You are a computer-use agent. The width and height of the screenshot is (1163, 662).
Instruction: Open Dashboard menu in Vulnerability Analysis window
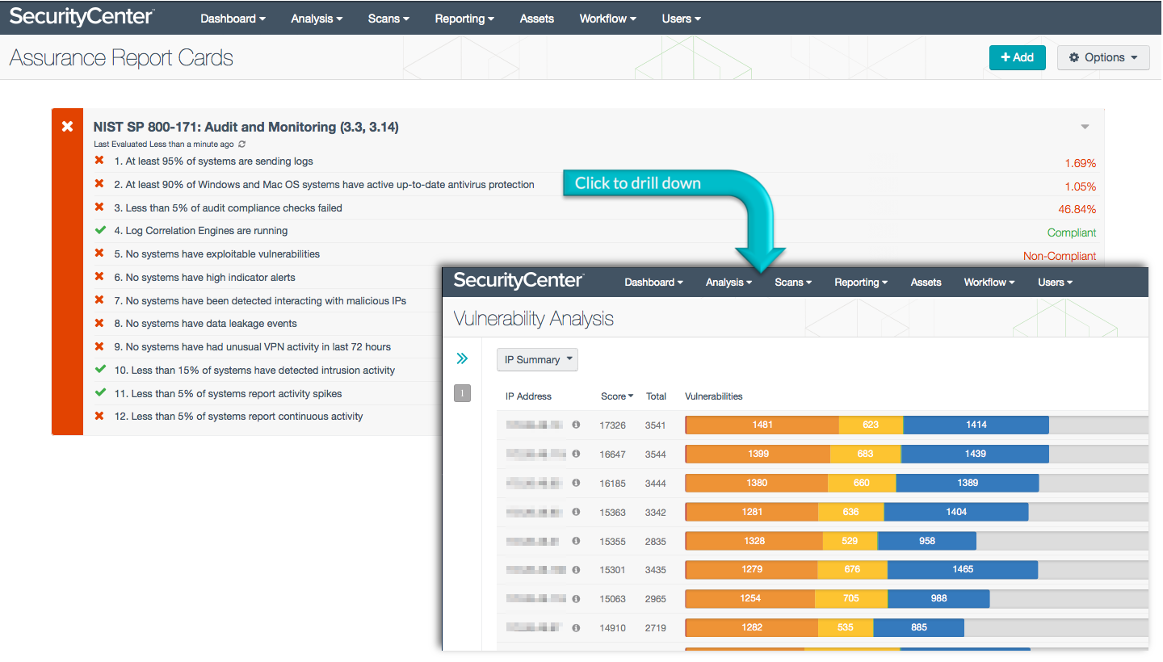pyautogui.click(x=654, y=283)
